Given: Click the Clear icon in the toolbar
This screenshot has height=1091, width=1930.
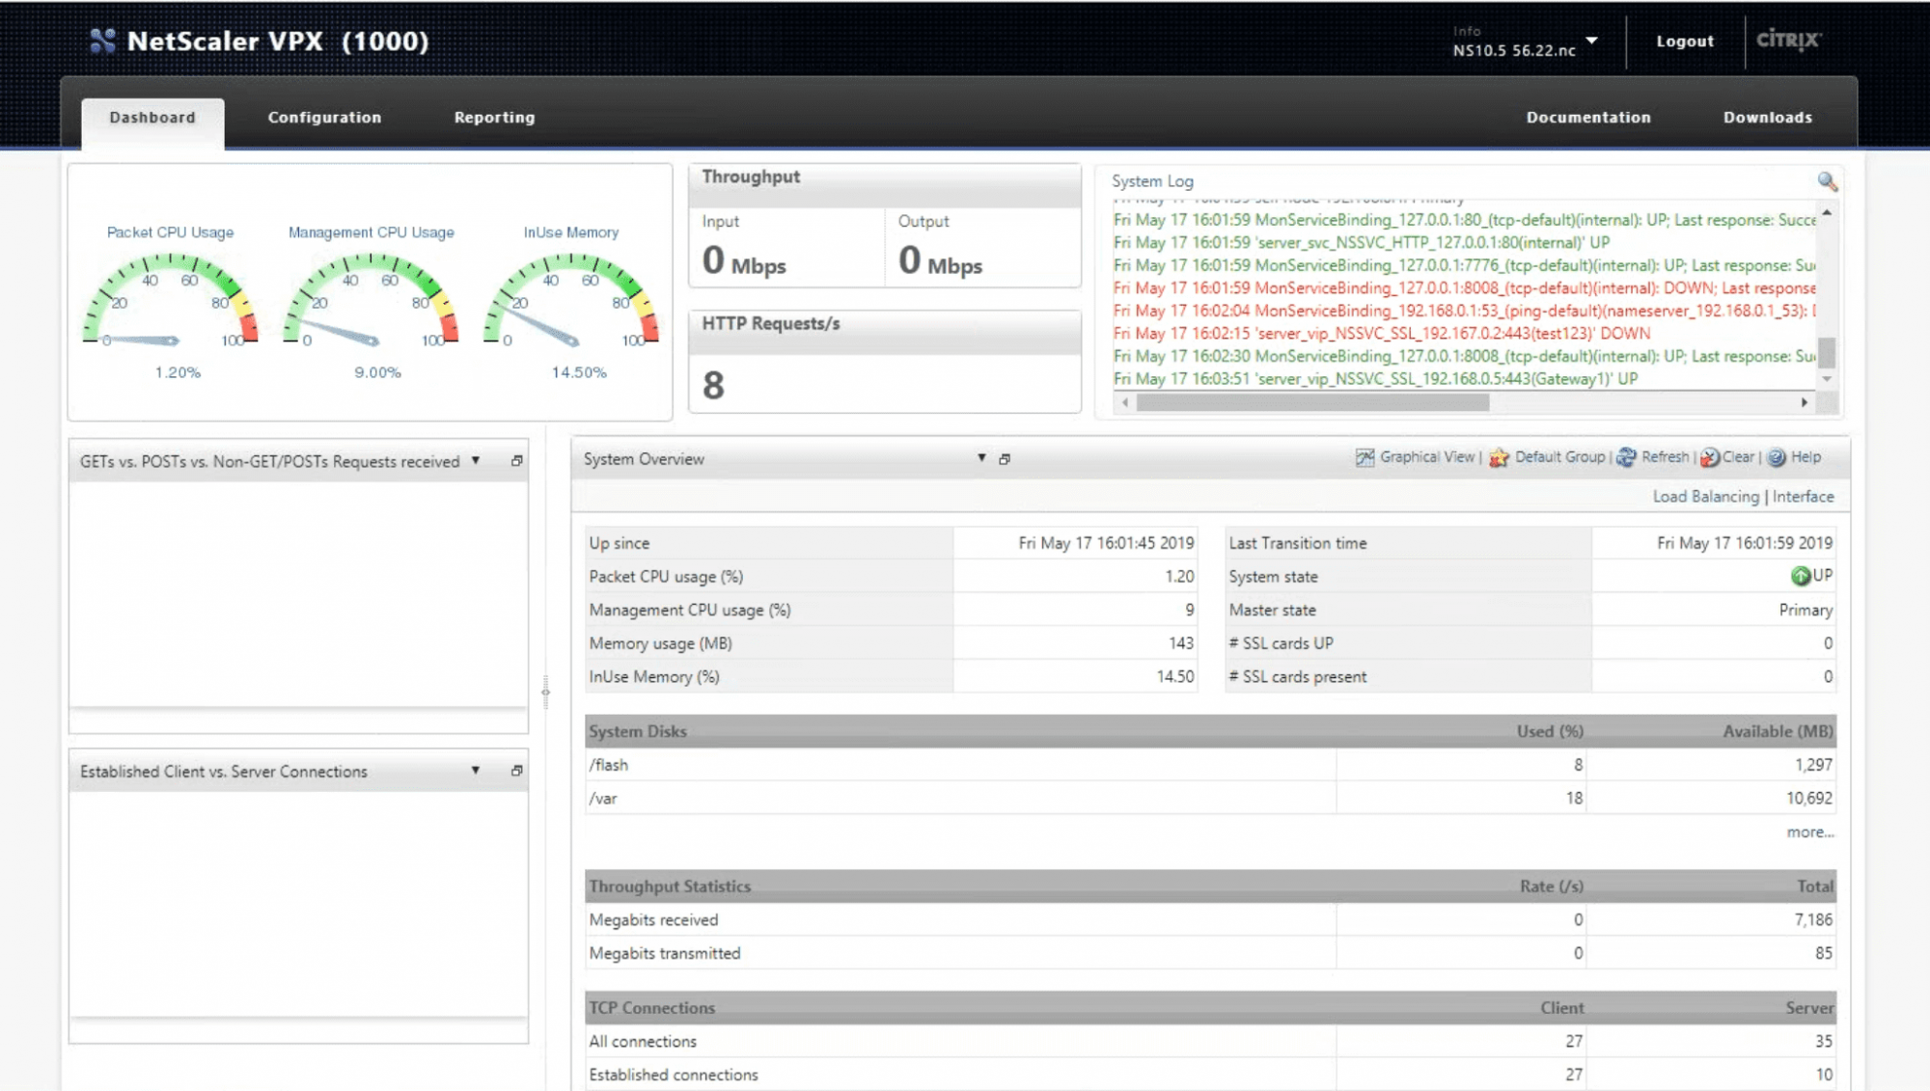Looking at the screenshot, I should coord(1709,457).
